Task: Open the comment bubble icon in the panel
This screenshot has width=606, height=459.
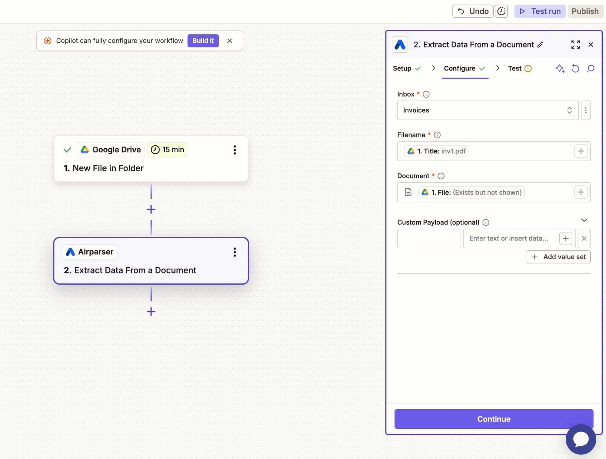Action: [591, 68]
